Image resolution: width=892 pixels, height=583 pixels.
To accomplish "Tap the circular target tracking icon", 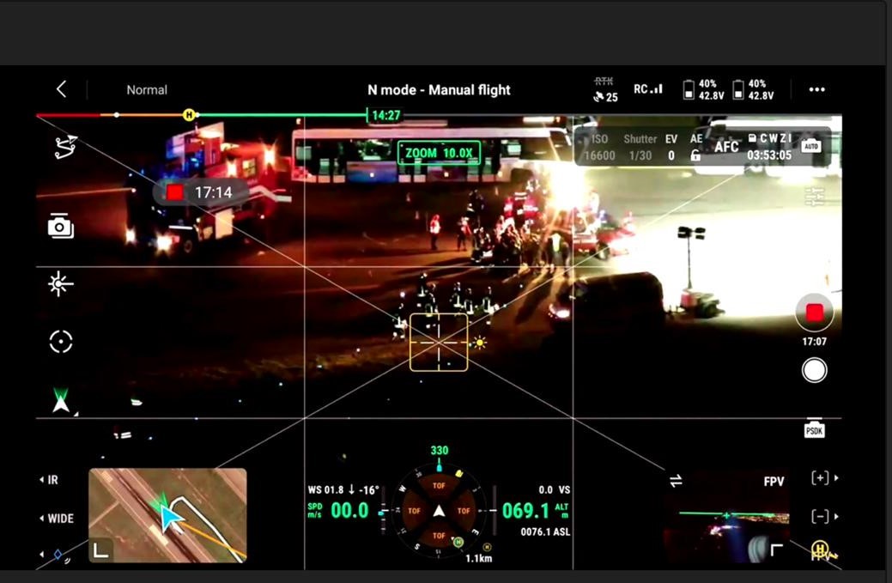I will 60,342.
